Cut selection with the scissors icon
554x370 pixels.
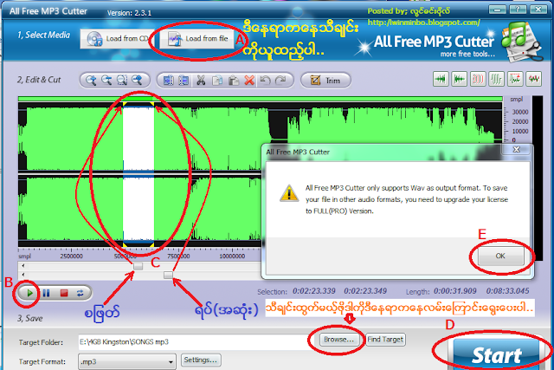click(201, 81)
